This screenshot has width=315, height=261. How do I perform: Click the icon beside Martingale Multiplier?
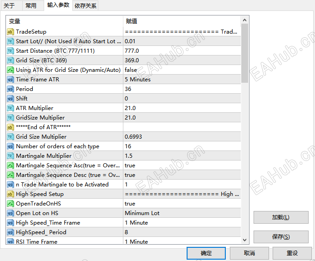point(10,156)
